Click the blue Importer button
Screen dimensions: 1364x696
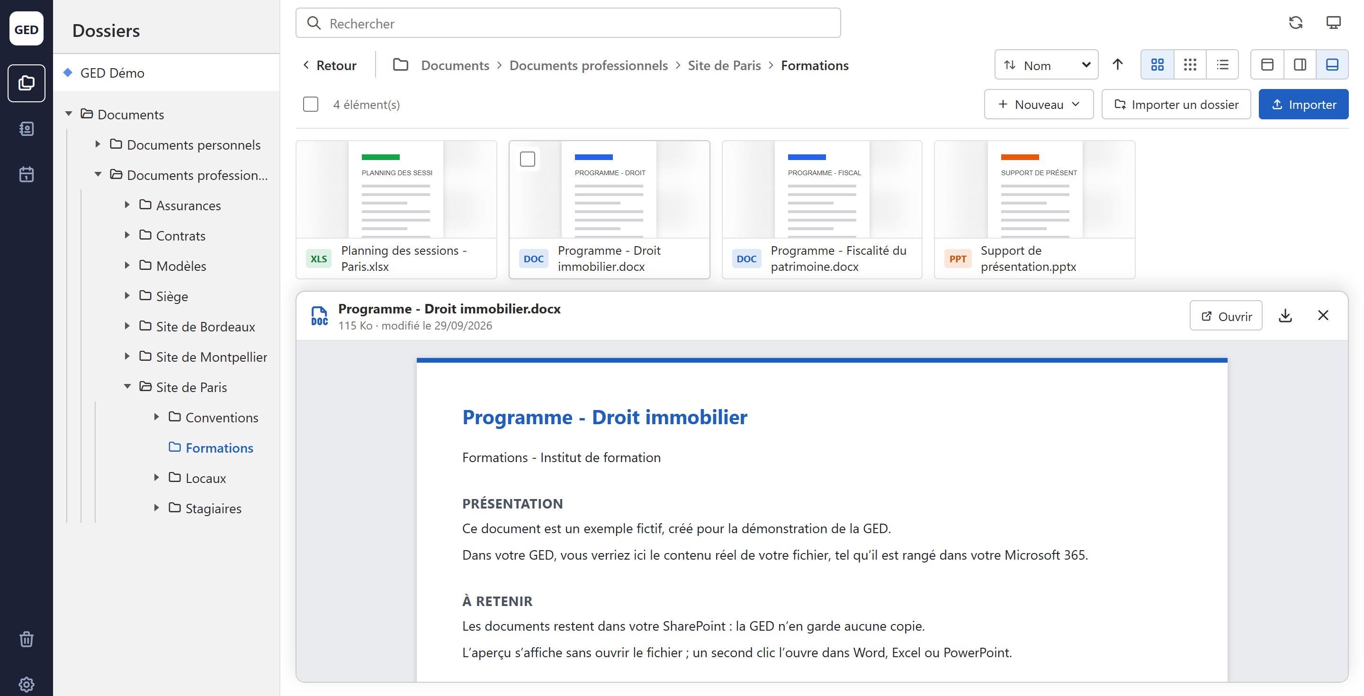coord(1304,104)
